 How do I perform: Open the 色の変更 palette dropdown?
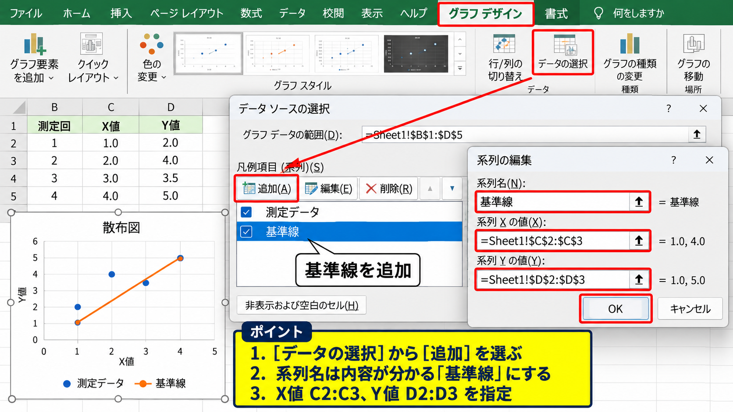tap(152, 58)
